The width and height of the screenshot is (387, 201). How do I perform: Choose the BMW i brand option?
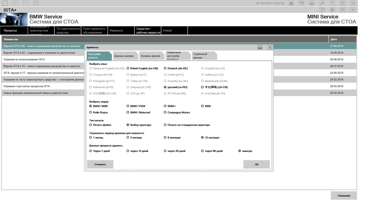(x=170, y=106)
